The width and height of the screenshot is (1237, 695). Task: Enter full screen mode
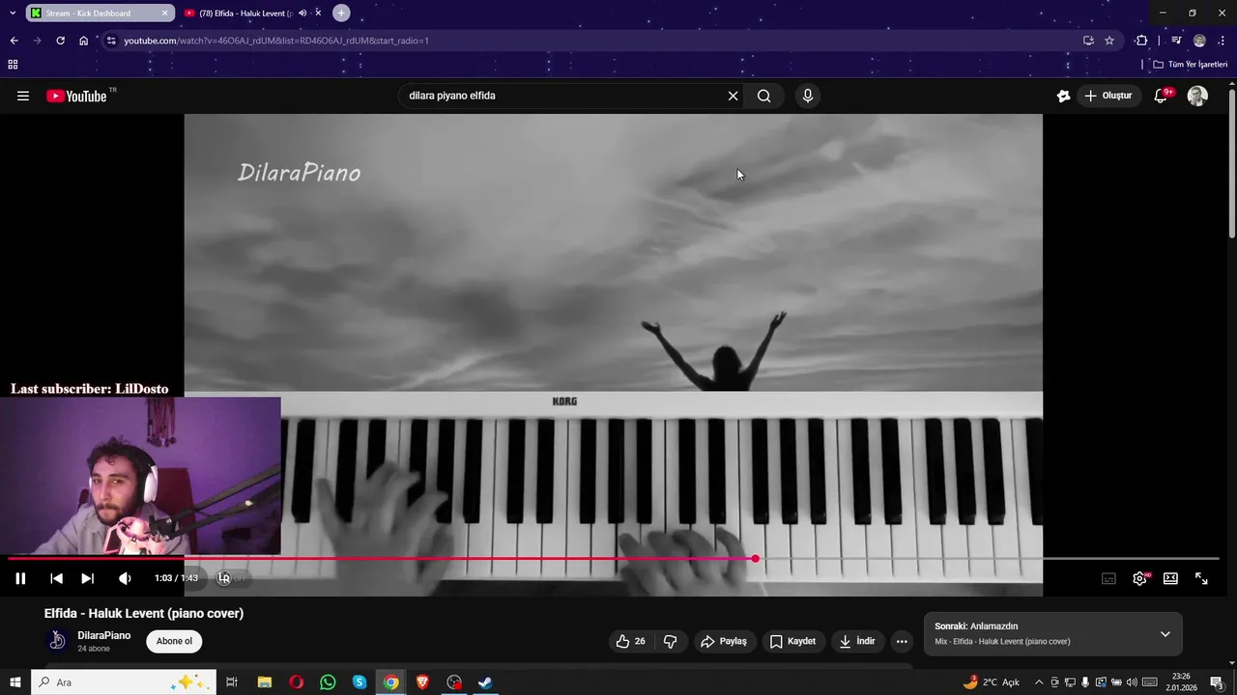[x=1201, y=578]
